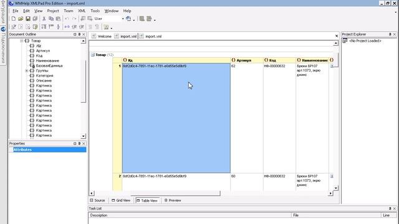
Task: Select Описание in outline tree
Action: pyautogui.click(x=44, y=80)
